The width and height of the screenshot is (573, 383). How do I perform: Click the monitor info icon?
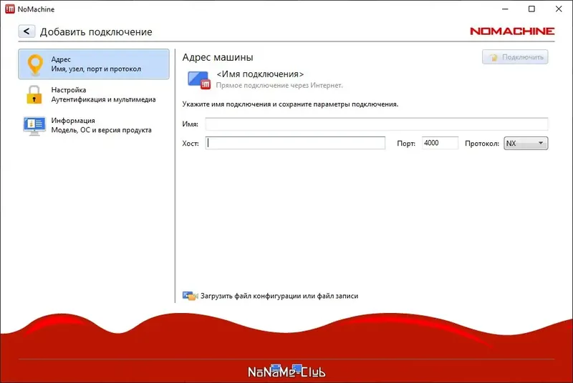(x=34, y=126)
